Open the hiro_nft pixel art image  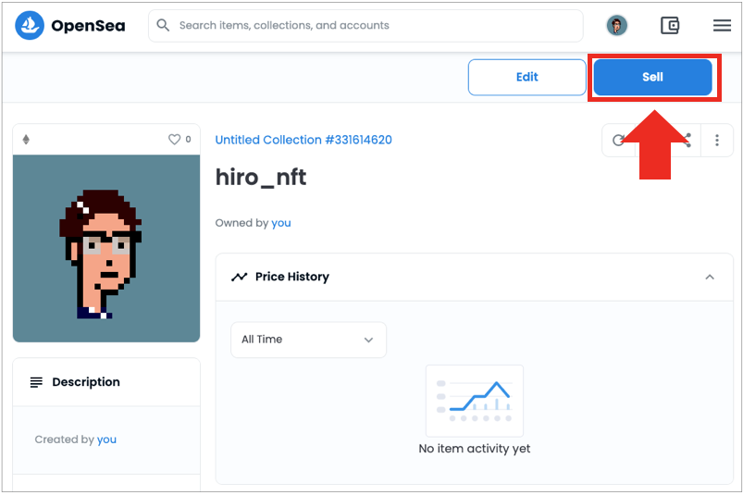tap(106, 248)
